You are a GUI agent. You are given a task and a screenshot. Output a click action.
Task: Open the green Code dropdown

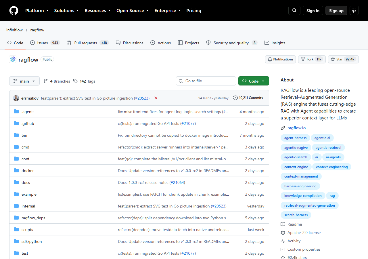pyautogui.click(x=254, y=81)
